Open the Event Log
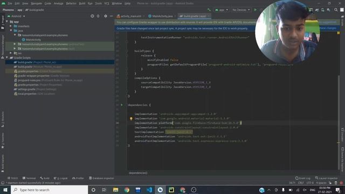345x194 pixels. click(x=303, y=178)
